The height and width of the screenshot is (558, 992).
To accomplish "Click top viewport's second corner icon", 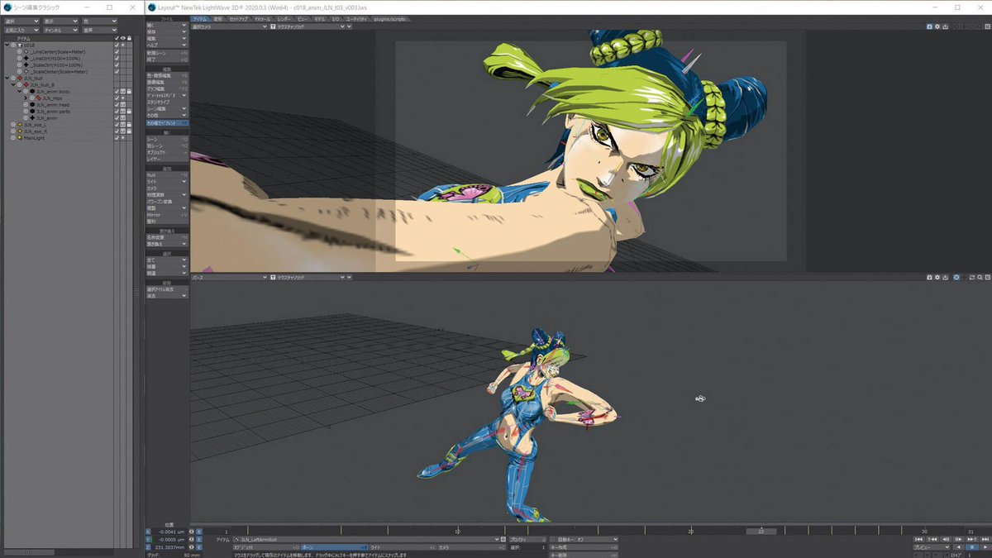I will [x=937, y=26].
